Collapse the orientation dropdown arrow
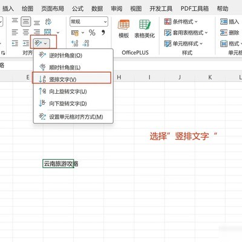Screen dimensions: 242x242 [x=45, y=44]
